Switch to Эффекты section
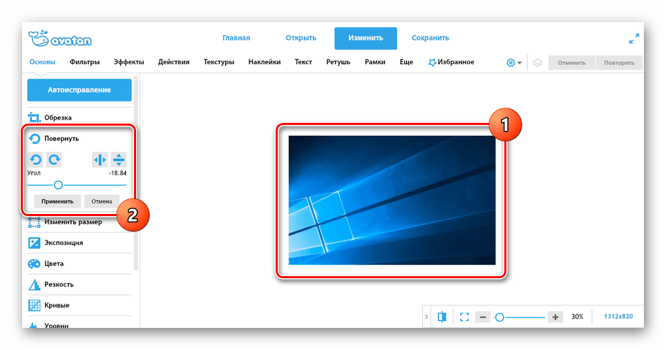Screen dimensions: 666x350 129,62
